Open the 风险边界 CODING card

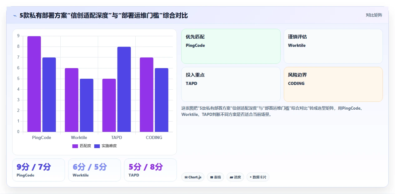(333, 84)
